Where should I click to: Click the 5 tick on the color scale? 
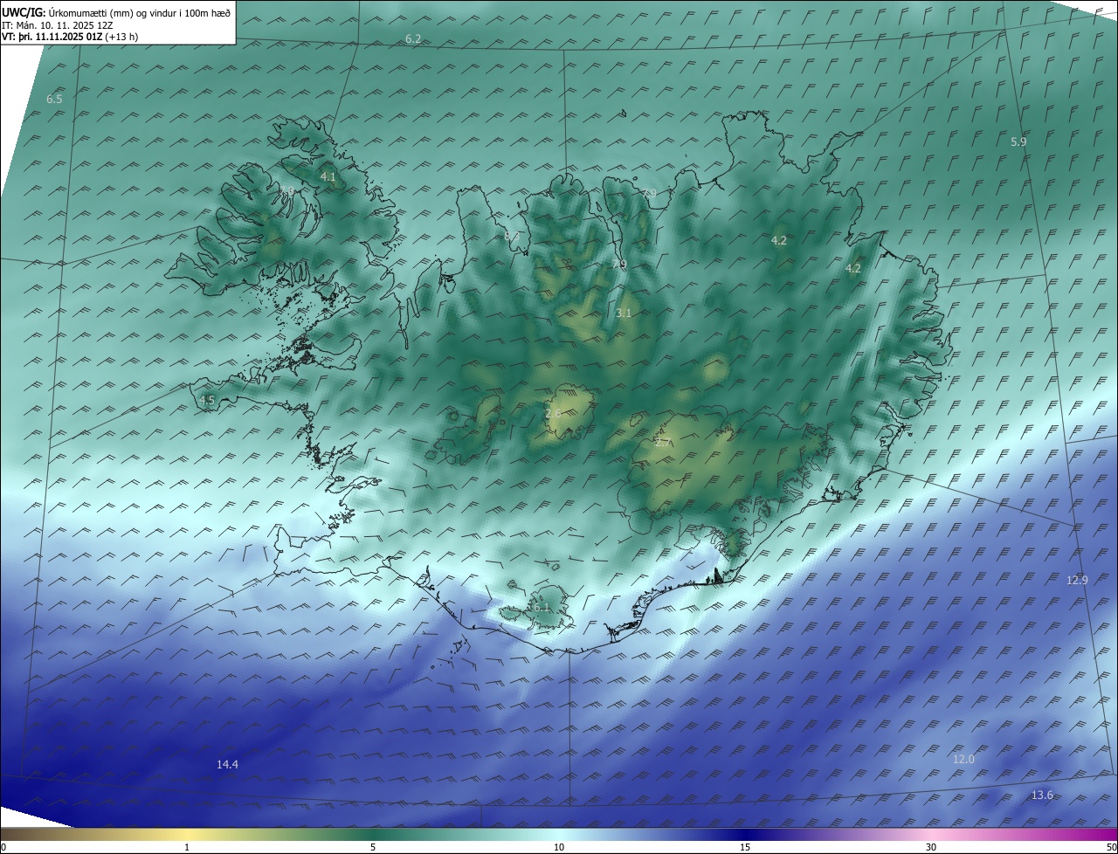click(x=373, y=848)
